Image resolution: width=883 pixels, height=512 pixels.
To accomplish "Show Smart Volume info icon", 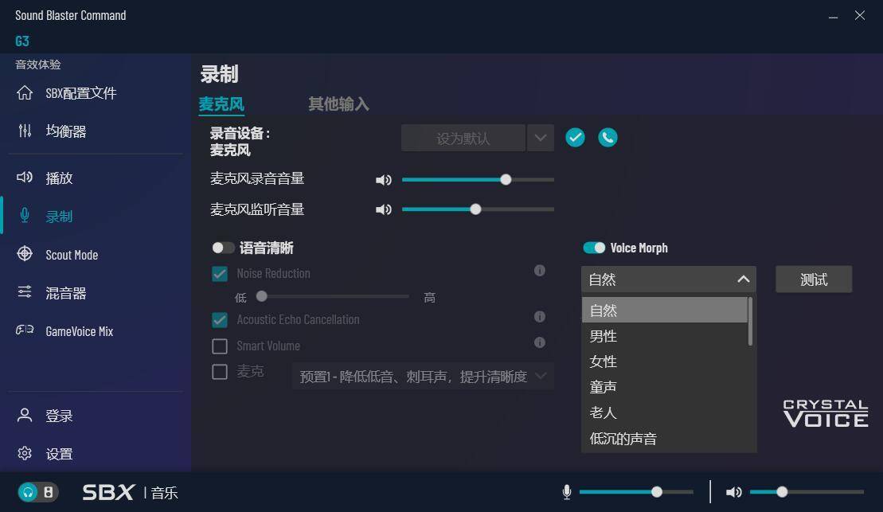I will point(540,342).
